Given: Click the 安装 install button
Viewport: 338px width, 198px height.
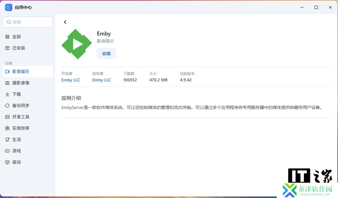Looking at the screenshot, I should tap(106, 54).
